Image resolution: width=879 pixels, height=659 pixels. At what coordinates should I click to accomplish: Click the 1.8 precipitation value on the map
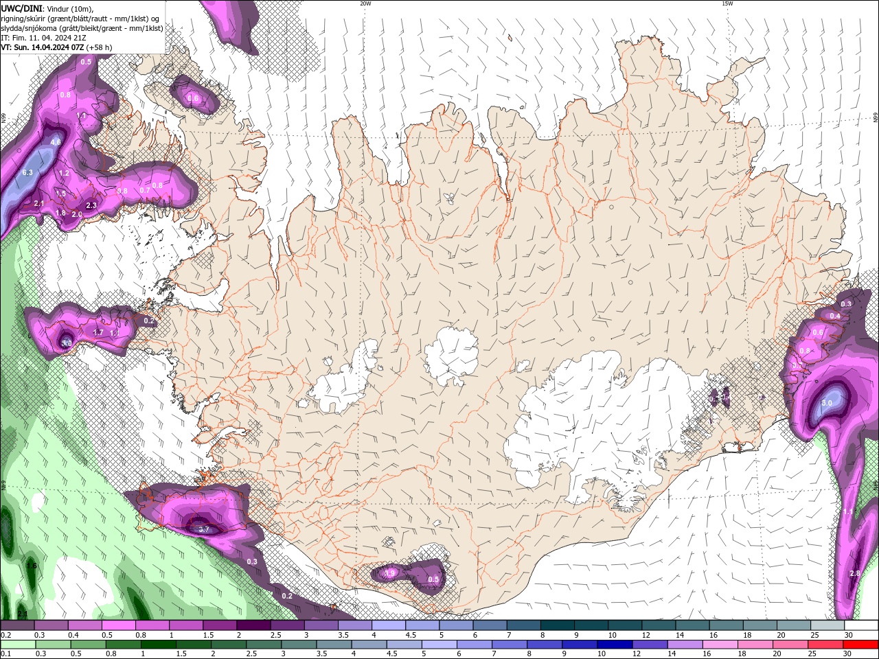(x=60, y=213)
